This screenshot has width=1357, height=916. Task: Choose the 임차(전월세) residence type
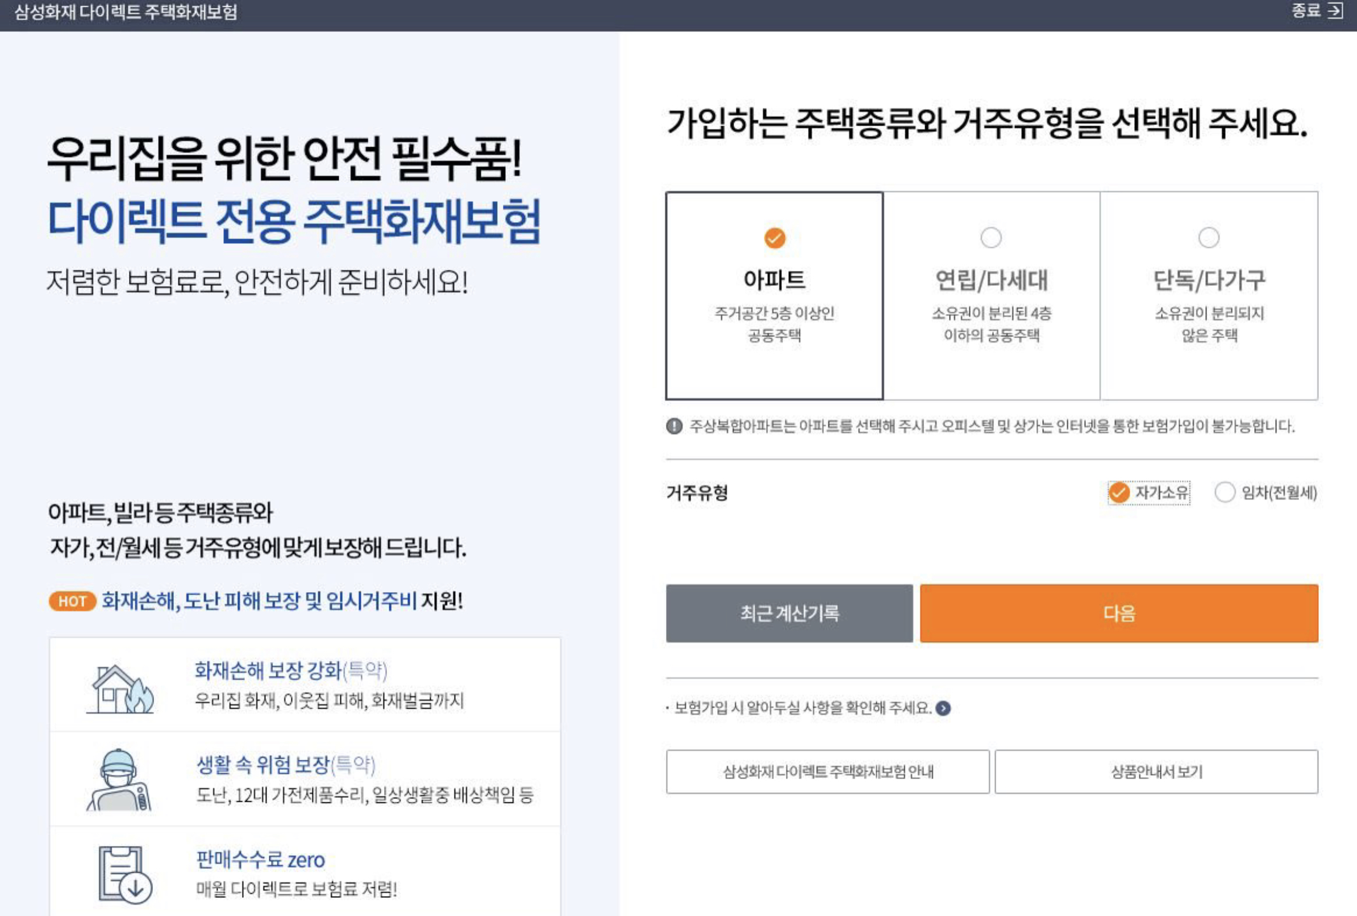(x=1225, y=492)
